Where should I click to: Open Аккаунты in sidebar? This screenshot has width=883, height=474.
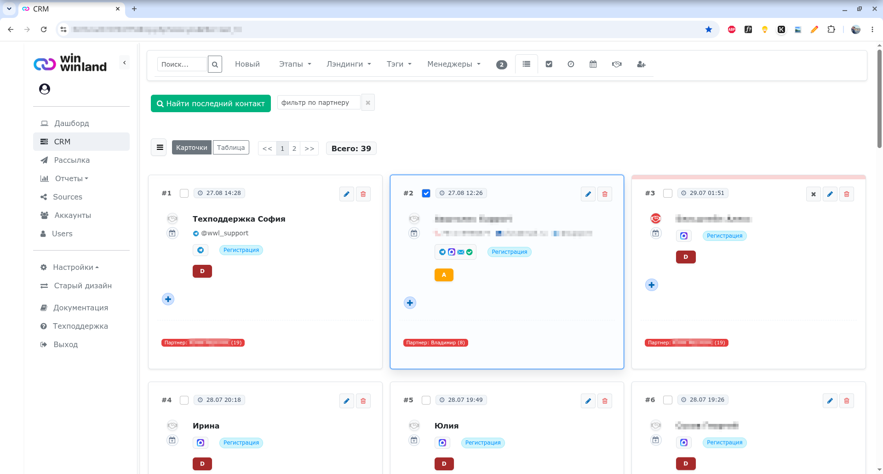(x=73, y=215)
